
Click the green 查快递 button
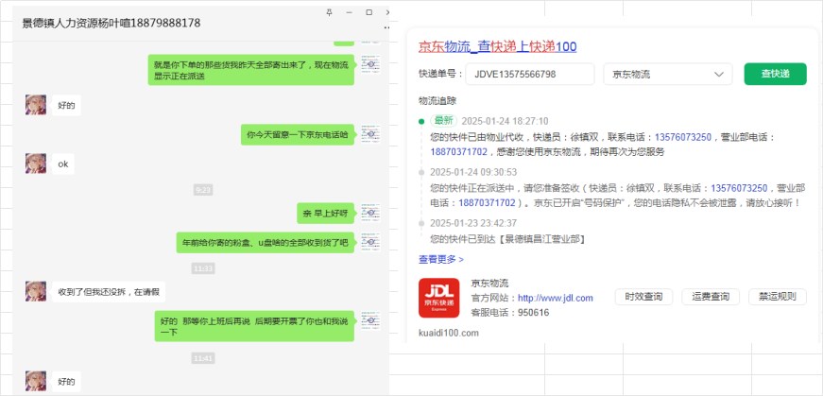(775, 74)
